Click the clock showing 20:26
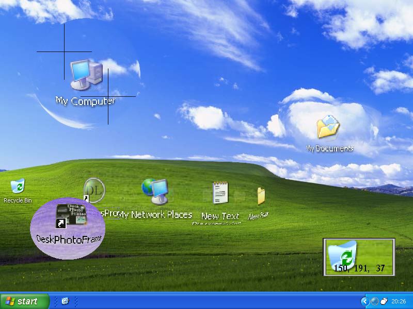This screenshot has width=413, height=309. tap(399, 301)
